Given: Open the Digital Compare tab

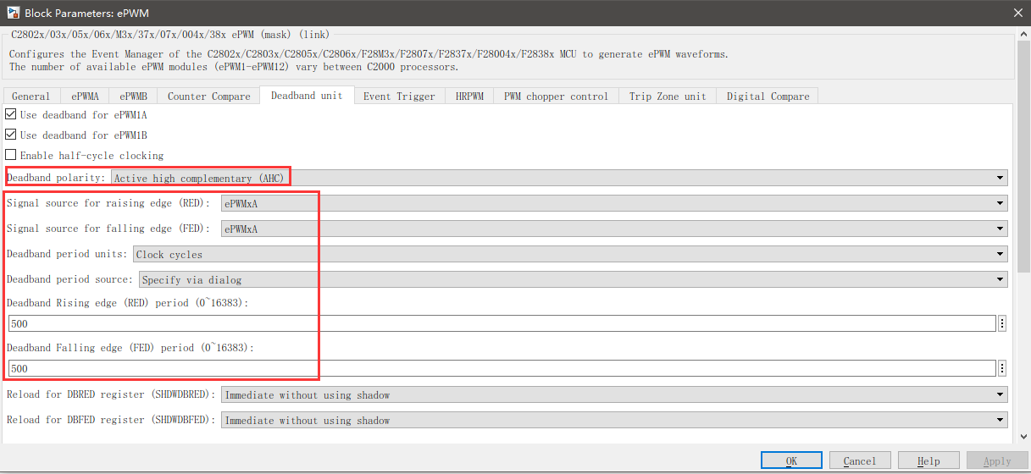Looking at the screenshot, I should pyautogui.click(x=768, y=96).
